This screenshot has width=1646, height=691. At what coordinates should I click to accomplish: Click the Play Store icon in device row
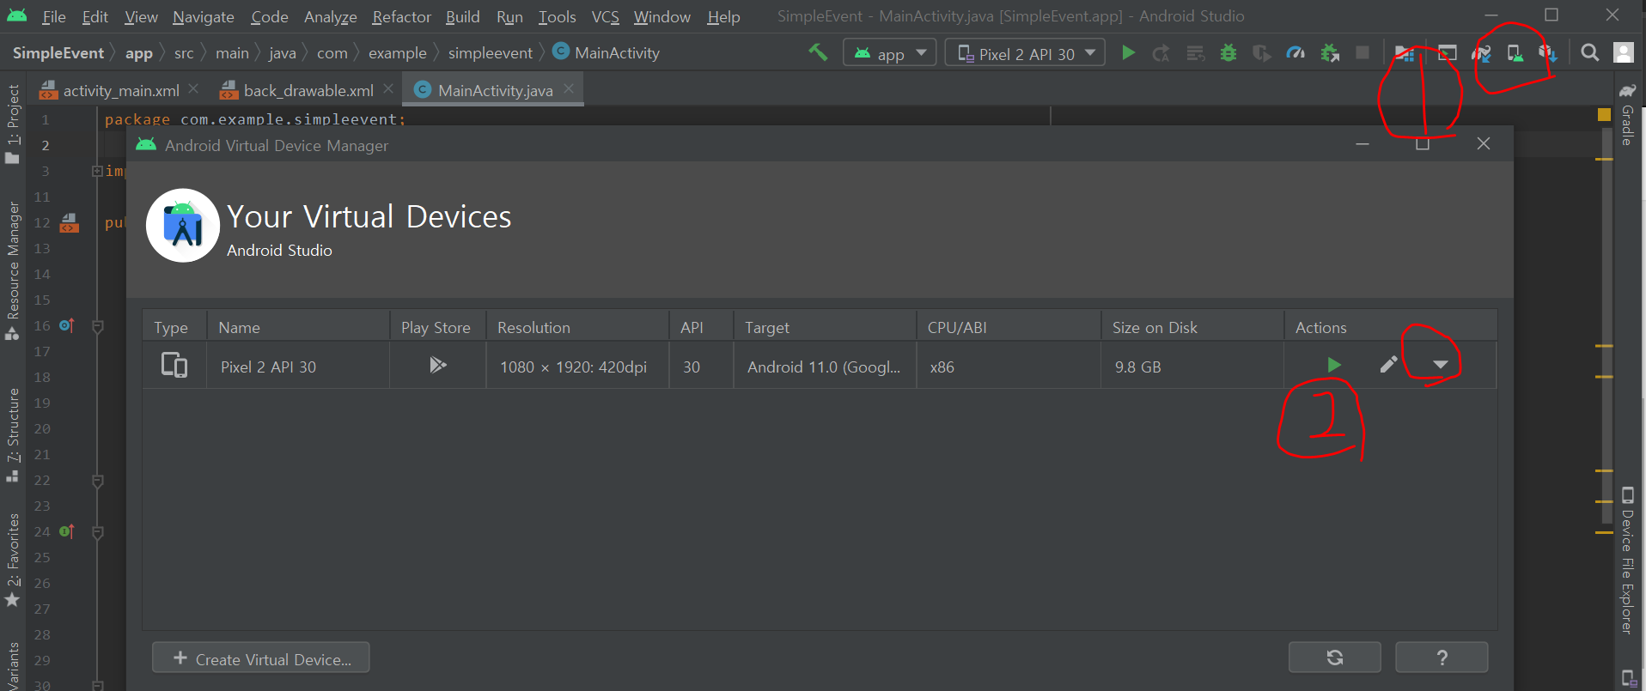438,366
